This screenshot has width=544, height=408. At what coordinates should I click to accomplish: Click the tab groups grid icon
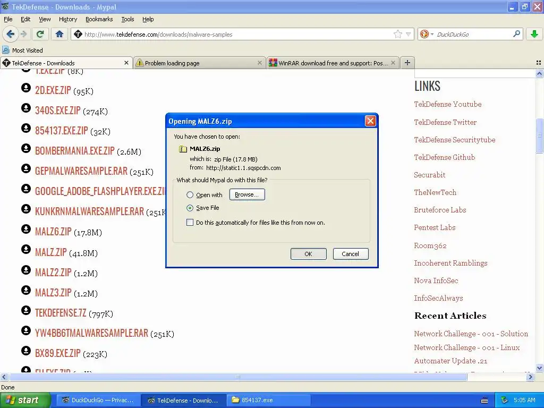point(539,63)
